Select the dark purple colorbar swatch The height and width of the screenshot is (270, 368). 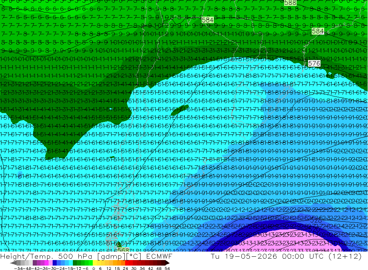35,263
